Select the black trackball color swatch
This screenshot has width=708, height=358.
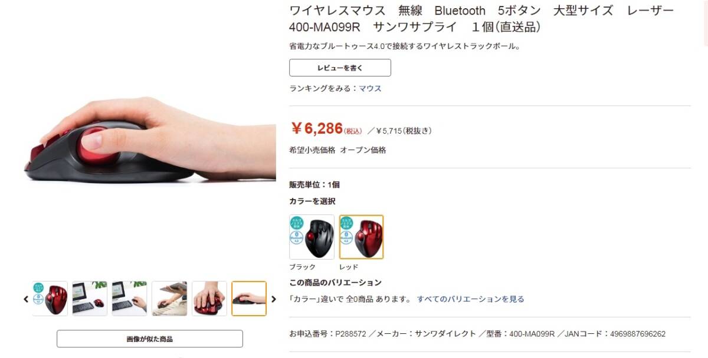pos(312,237)
